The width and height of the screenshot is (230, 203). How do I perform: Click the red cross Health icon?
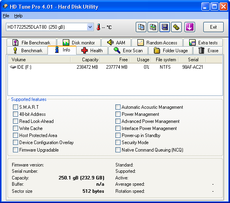coord(84,51)
